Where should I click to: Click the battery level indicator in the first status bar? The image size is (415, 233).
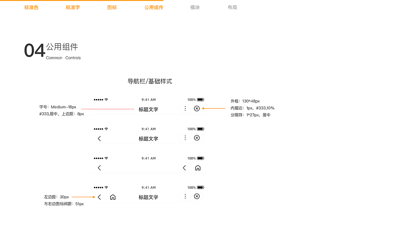tap(201, 99)
